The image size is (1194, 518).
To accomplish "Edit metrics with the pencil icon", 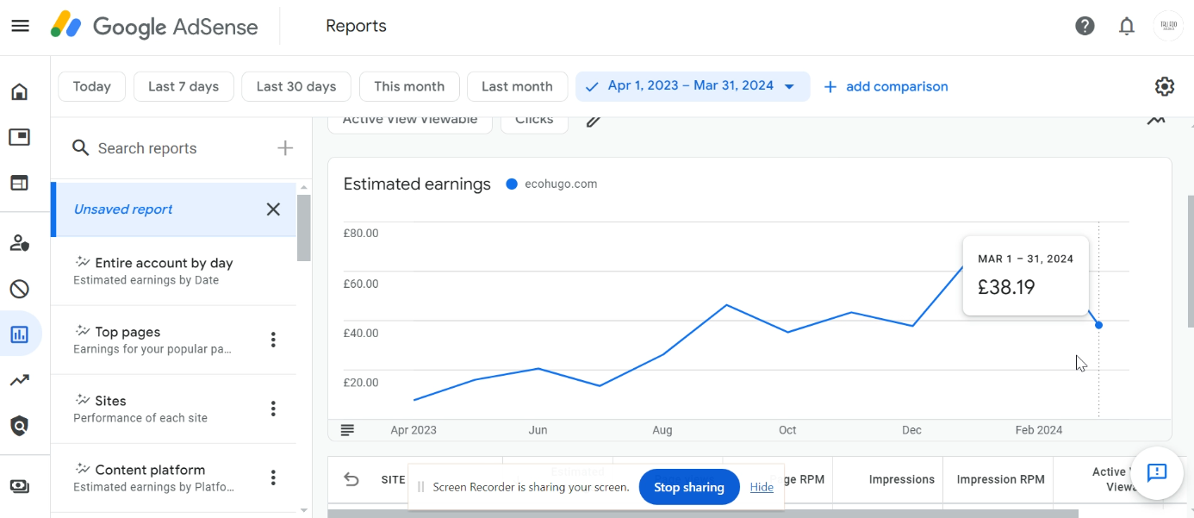I will point(594,121).
